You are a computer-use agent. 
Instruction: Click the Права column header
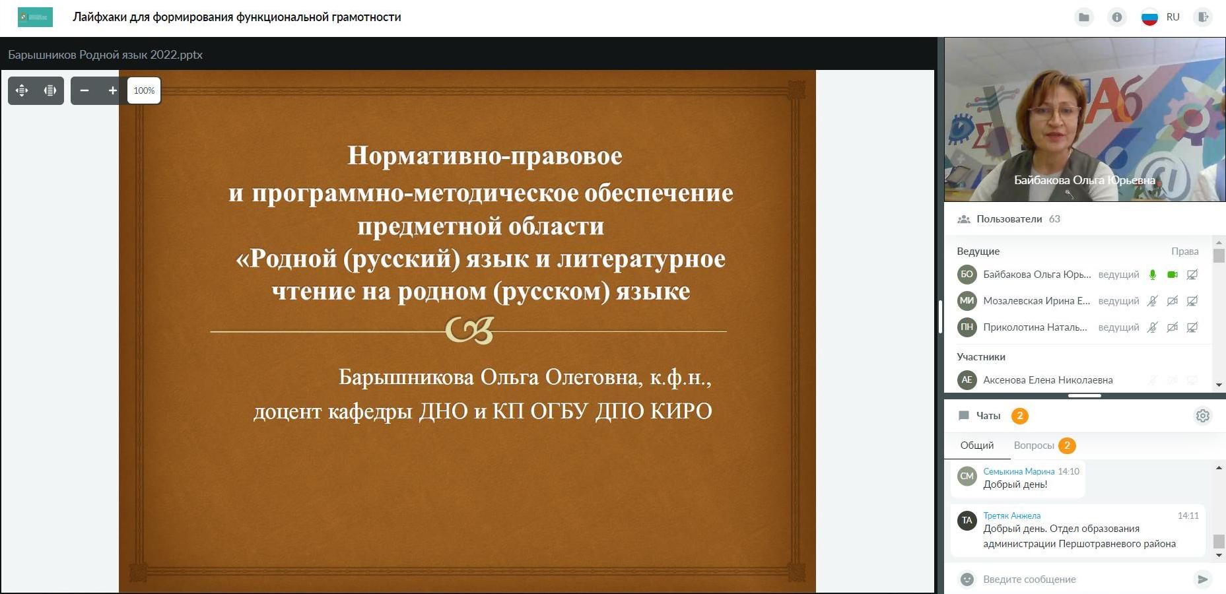pyautogui.click(x=1184, y=251)
